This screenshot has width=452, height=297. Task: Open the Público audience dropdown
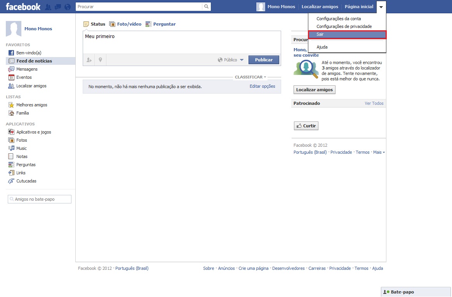231,60
